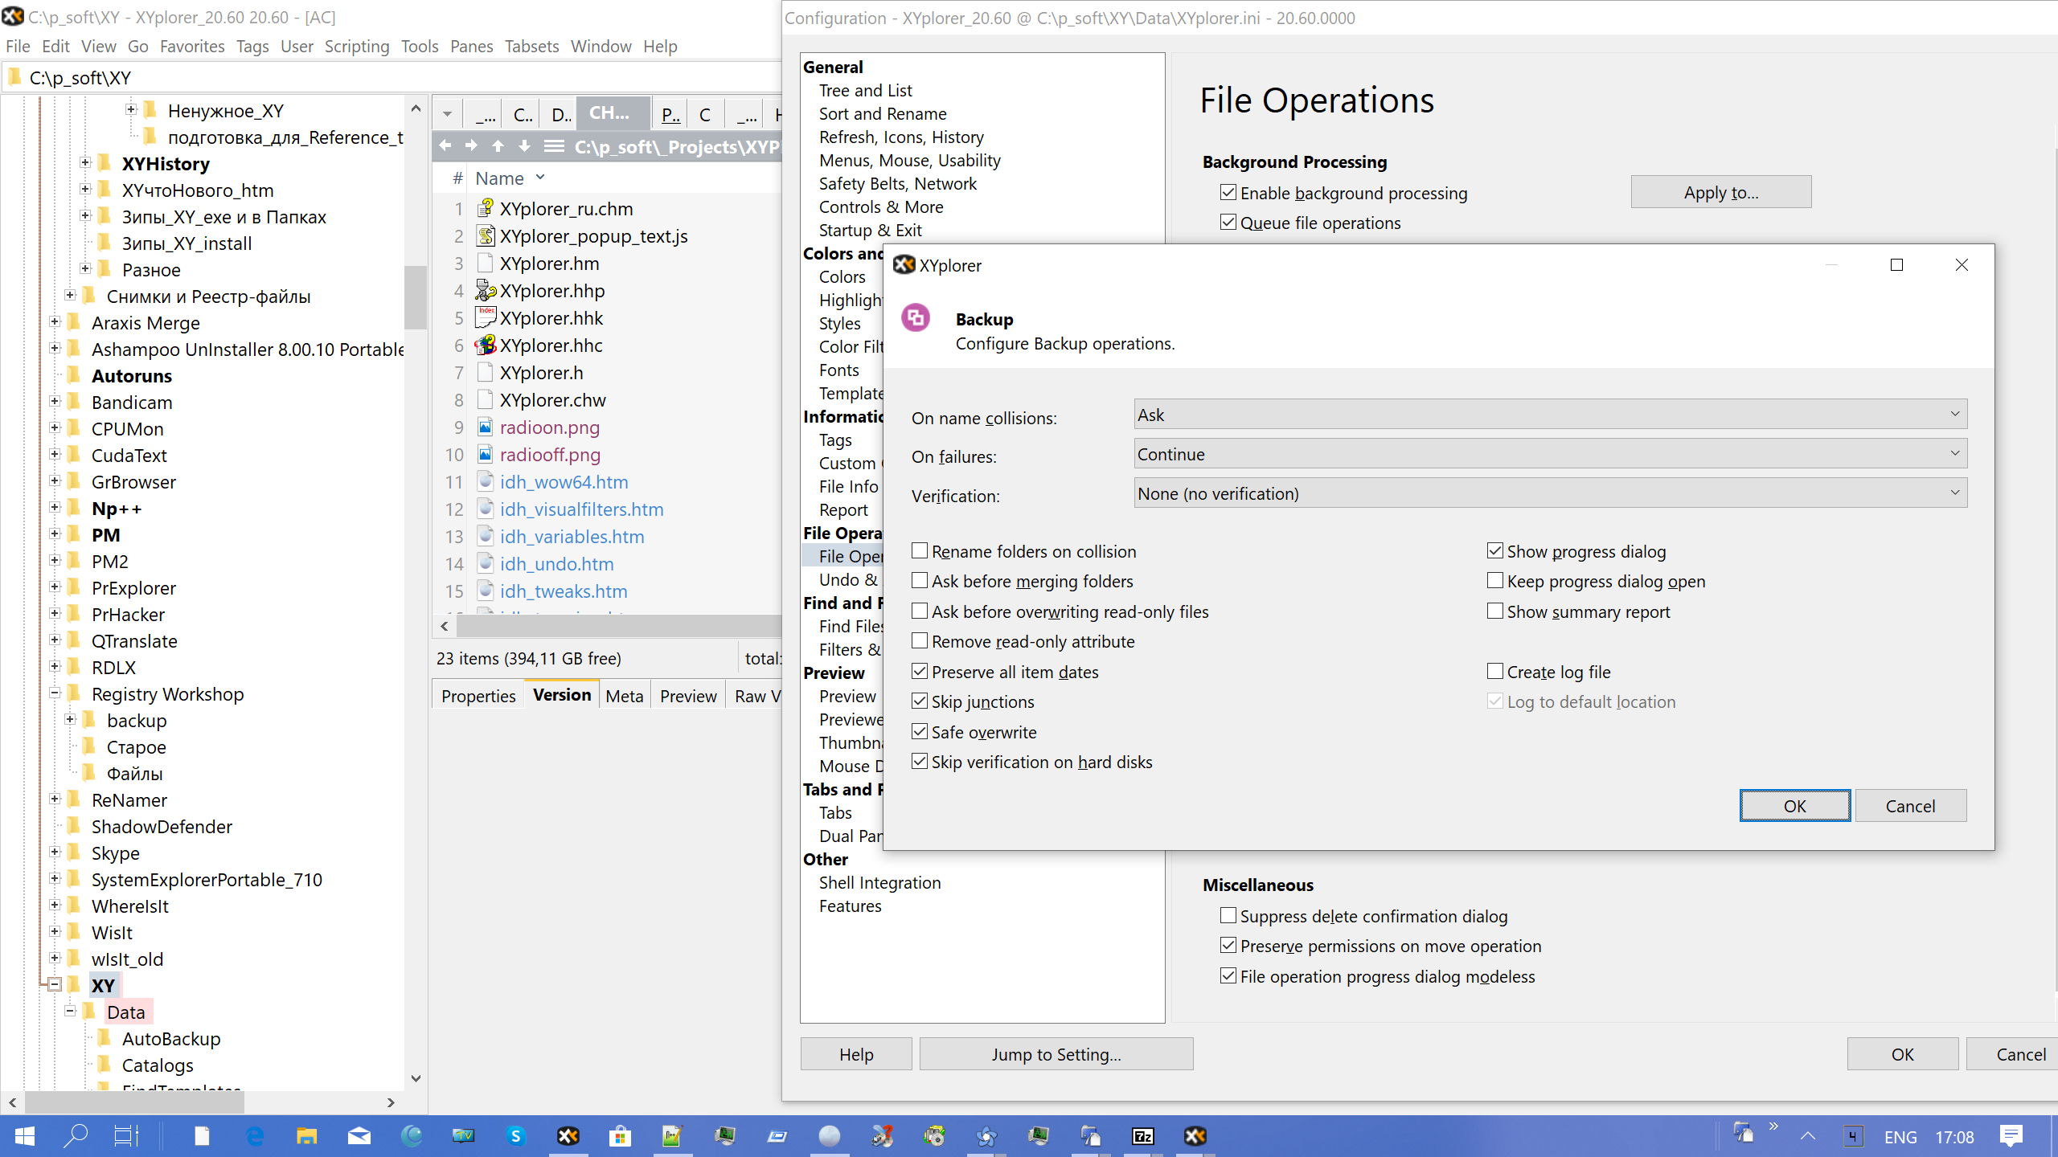Open the Favorites menu
Screen dimensions: 2058x1157
pyautogui.click(x=192, y=46)
